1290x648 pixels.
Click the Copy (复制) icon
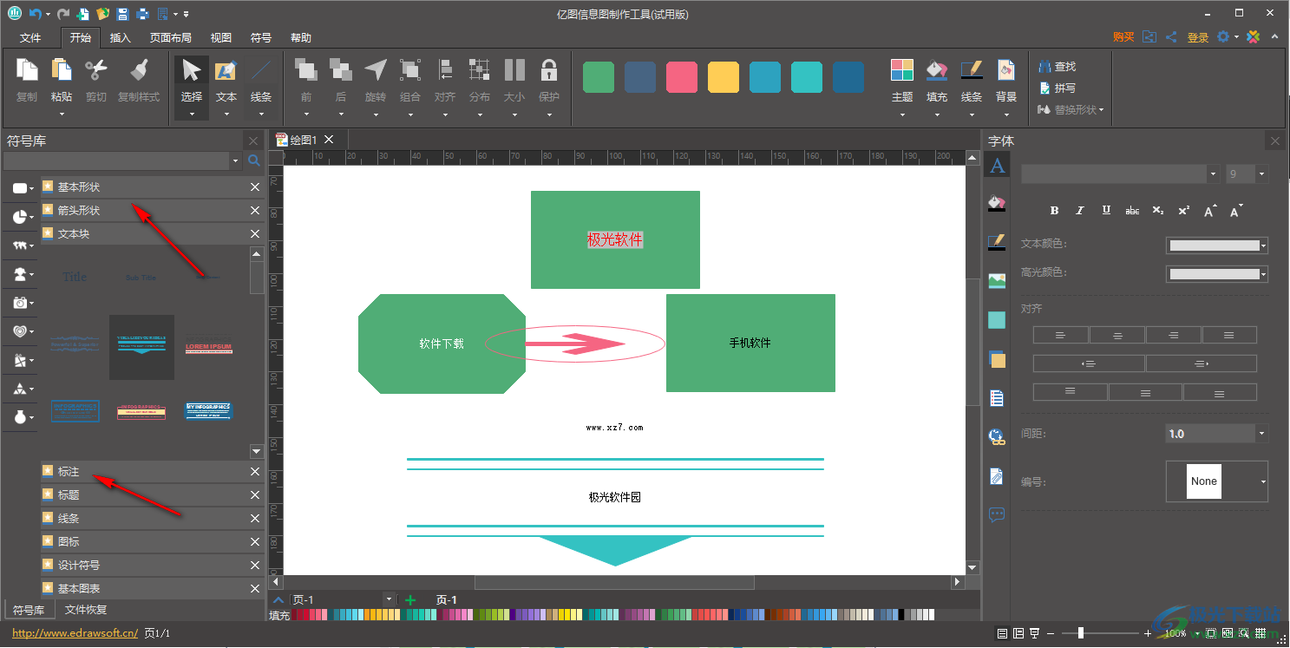click(x=27, y=70)
